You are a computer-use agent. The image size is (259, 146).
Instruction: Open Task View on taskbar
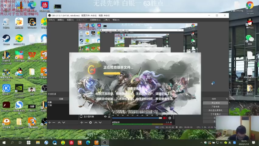(x=20, y=142)
